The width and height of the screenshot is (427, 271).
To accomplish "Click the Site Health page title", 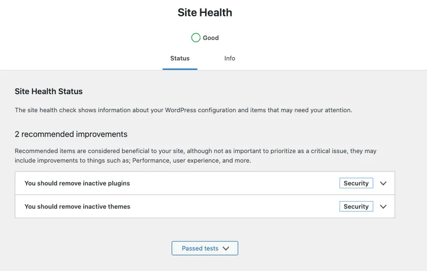I will [x=205, y=12].
